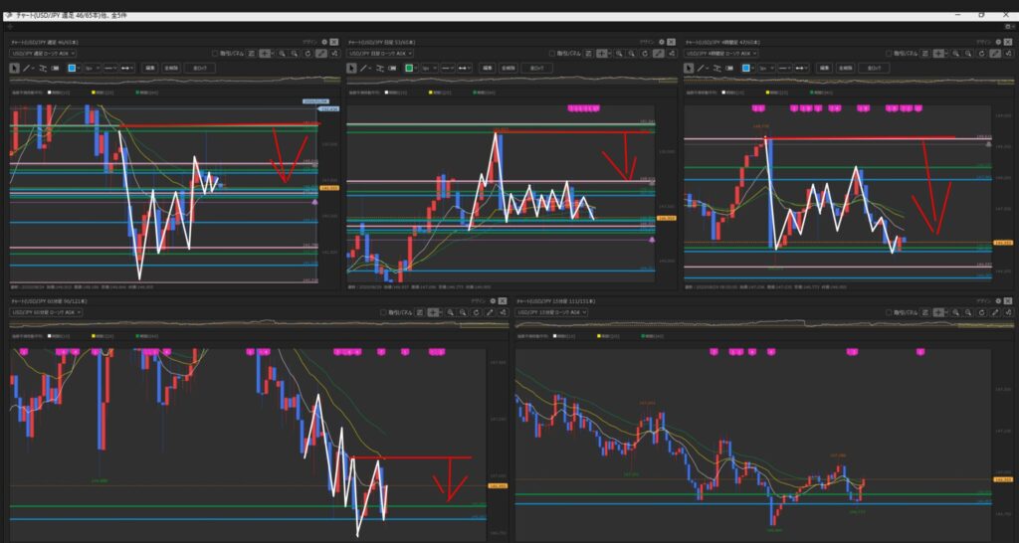Refresh the 60-minute chart
1019x543 pixels.
[x=476, y=312]
